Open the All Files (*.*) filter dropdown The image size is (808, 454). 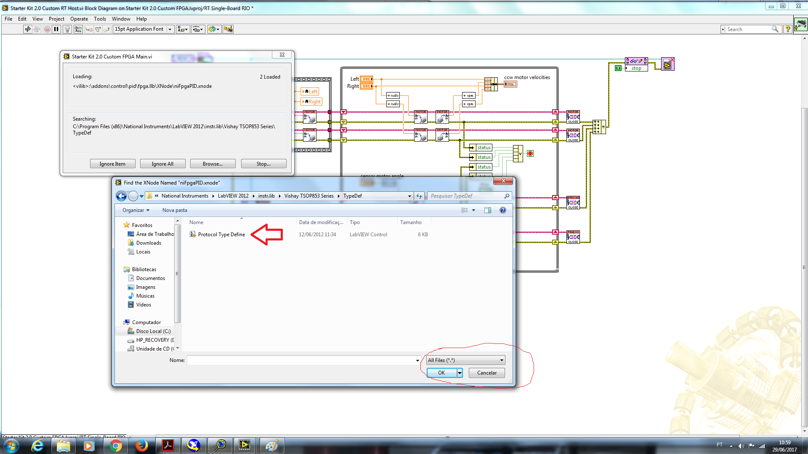pyautogui.click(x=465, y=360)
